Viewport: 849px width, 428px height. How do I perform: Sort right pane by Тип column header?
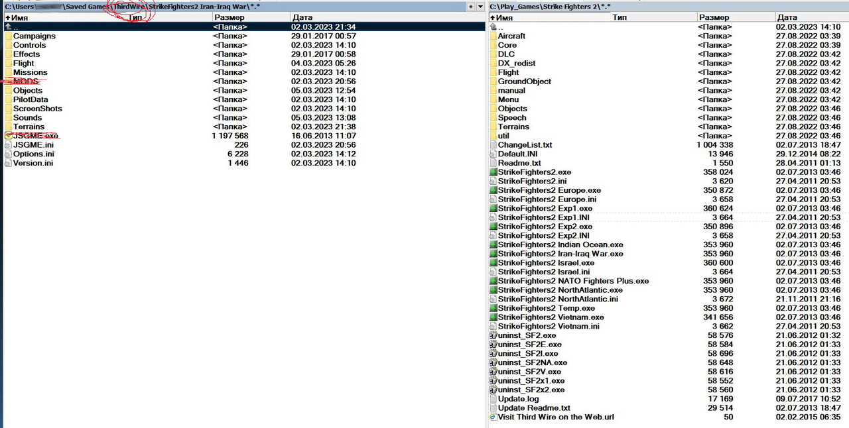653,17
